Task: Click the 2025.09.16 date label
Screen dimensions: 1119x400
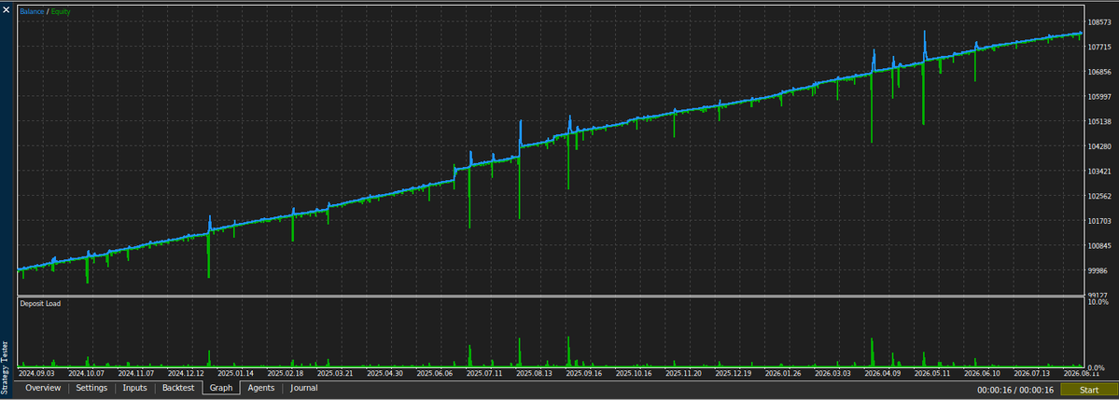Action: (x=583, y=373)
